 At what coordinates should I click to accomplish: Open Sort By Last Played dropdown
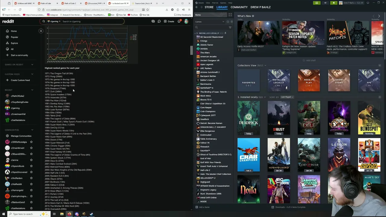[x=287, y=97]
